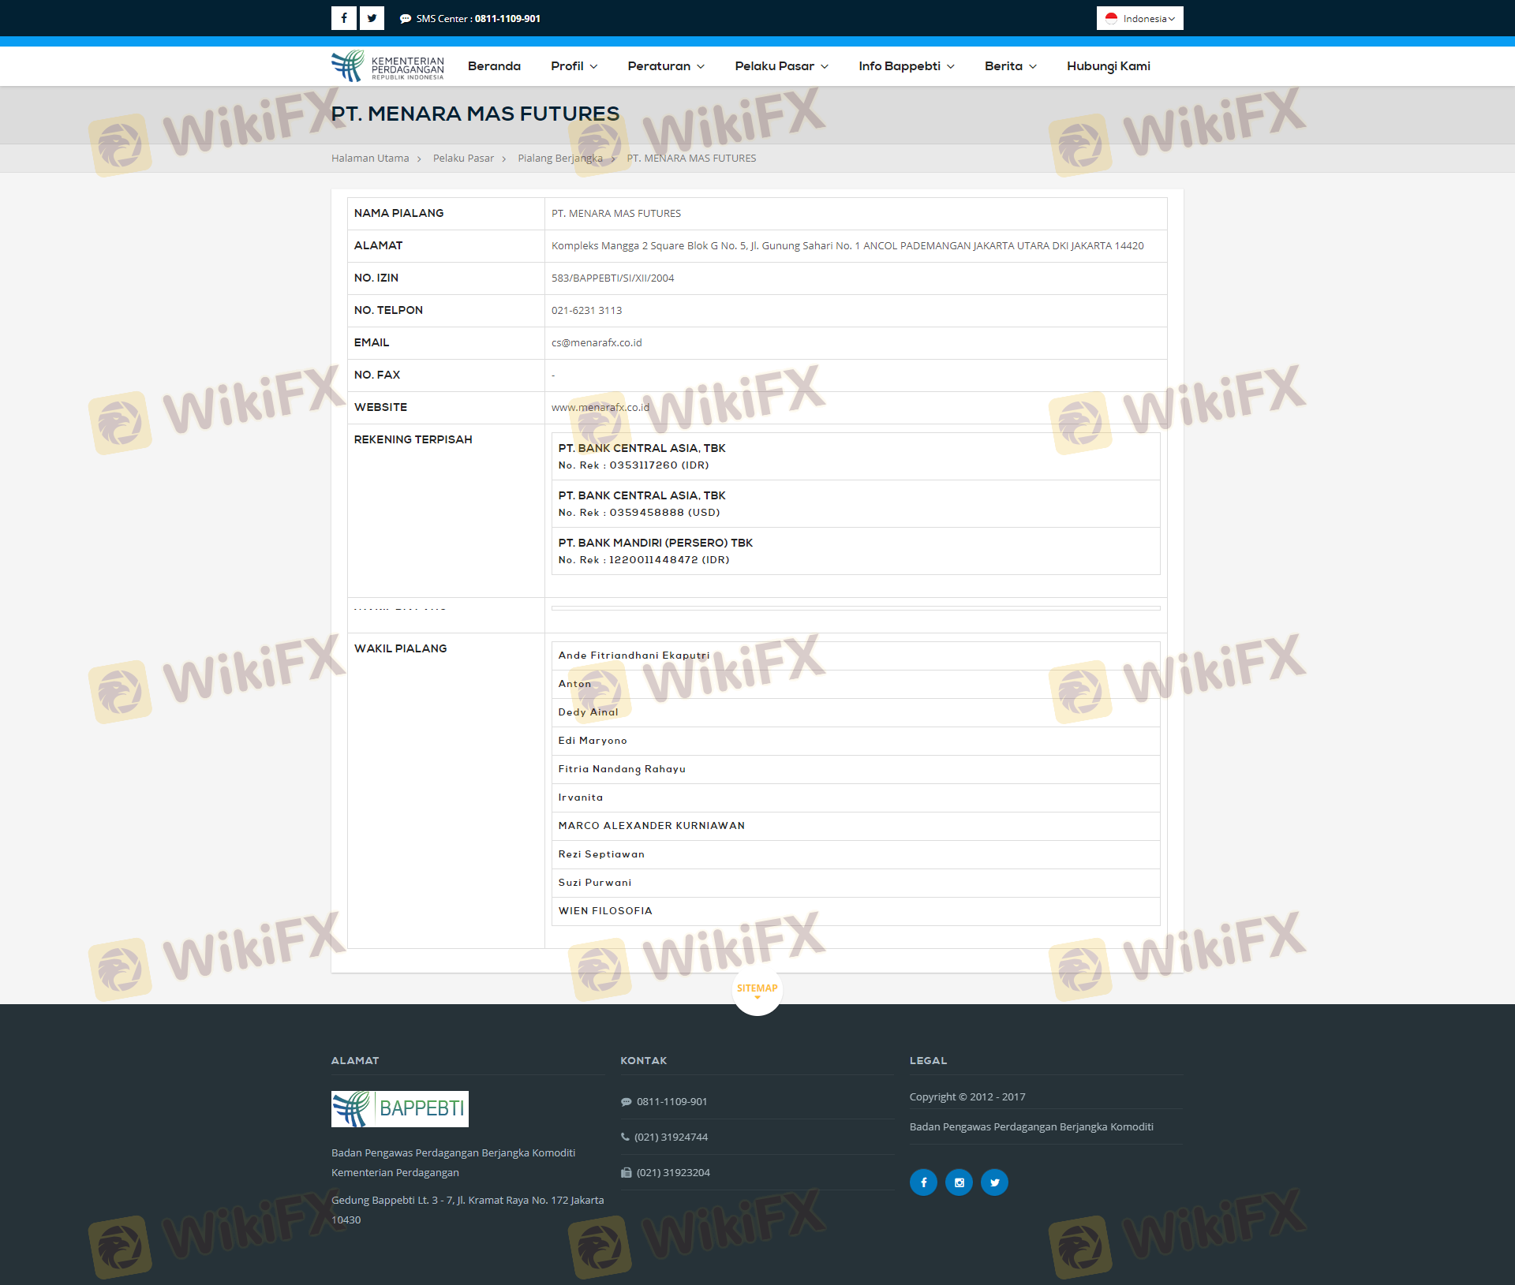
Task: Expand the Profil menu
Action: (x=574, y=66)
